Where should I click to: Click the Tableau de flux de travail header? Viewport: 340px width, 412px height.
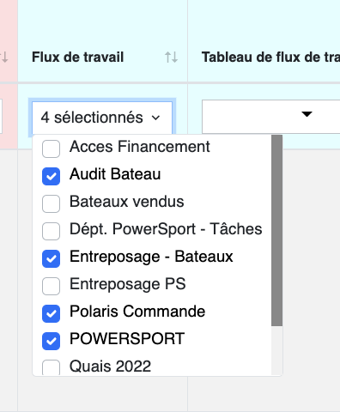click(x=270, y=57)
